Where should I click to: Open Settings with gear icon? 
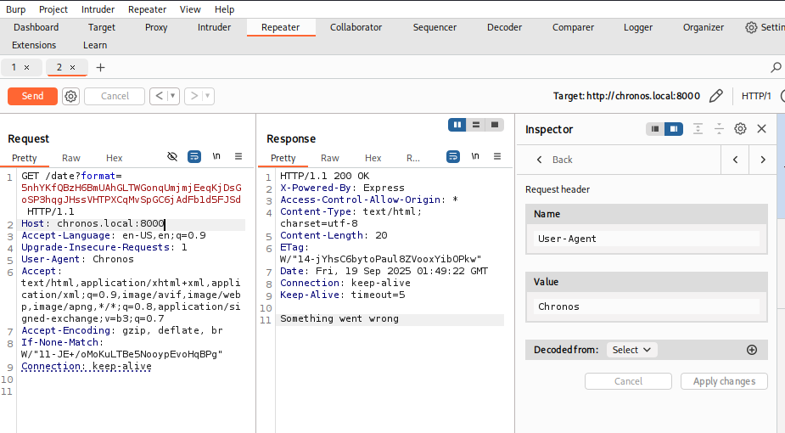[751, 27]
